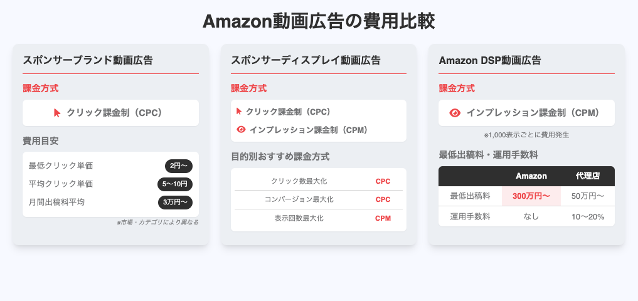Click the 3万円〜 monthly badge
The width and height of the screenshot is (638, 301).
point(176,202)
